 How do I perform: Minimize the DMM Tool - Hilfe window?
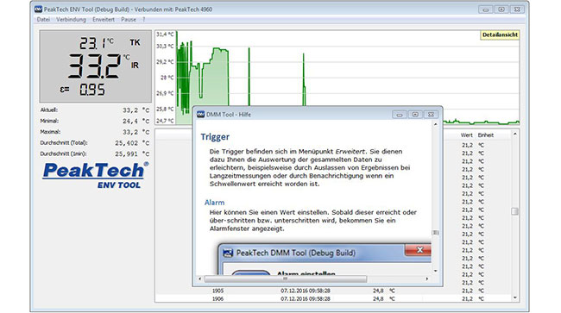coord(400,115)
